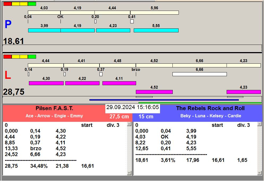Click the large 18,61 total time
Image resolution: width=264 pixels, height=190 pixels.
[x=14, y=41]
